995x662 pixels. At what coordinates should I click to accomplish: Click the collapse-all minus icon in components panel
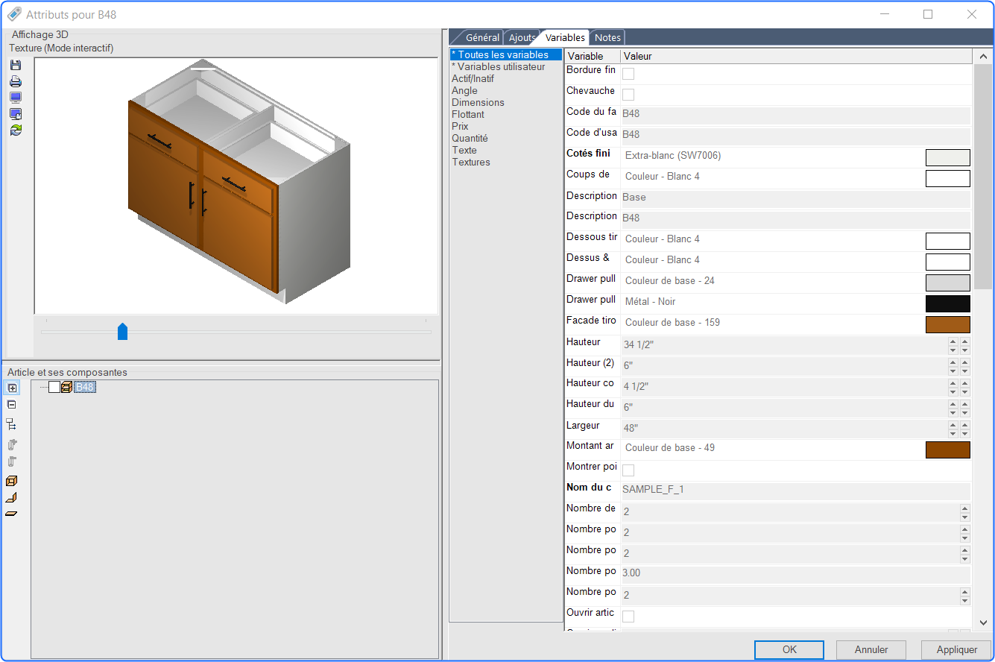[x=12, y=405]
